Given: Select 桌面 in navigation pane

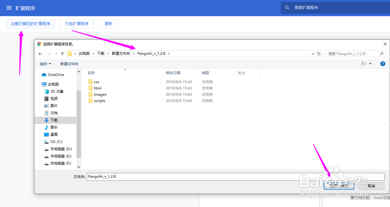Looking at the screenshot, I should coord(51,135).
